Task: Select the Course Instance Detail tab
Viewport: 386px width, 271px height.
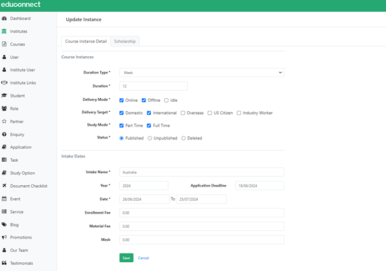Action: coord(86,41)
